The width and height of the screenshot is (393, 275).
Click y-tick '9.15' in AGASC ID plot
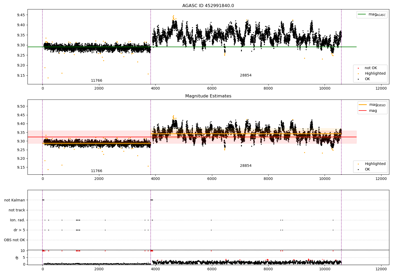point(21,75)
